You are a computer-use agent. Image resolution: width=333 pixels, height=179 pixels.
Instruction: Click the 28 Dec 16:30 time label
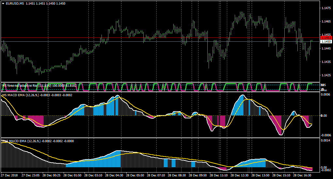coord(302,175)
